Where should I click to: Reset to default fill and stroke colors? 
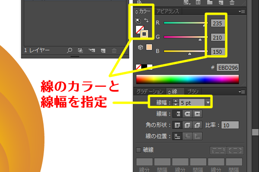[139, 21]
